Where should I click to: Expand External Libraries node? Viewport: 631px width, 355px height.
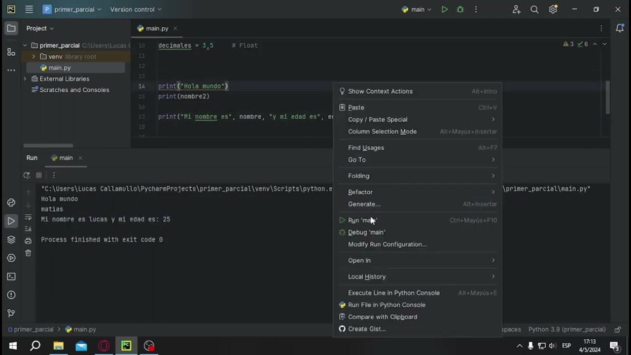tap(25, 79)
